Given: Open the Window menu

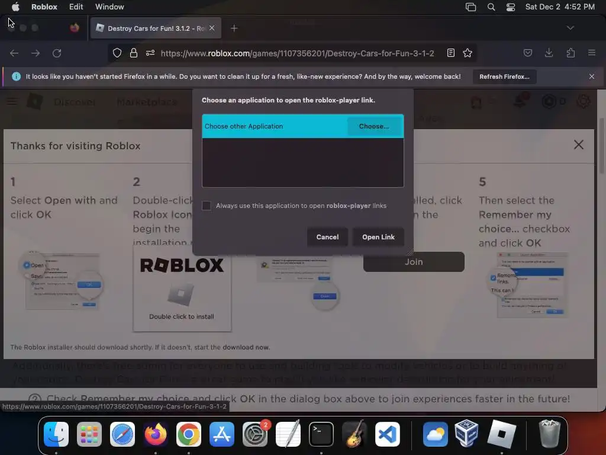Looking at the screenshot, I should (x=109, y=7).
